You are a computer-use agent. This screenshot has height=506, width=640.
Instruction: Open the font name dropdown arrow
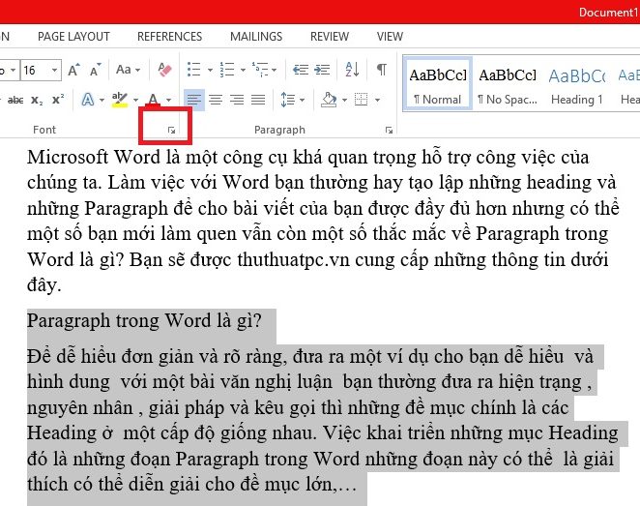point(14,71)
